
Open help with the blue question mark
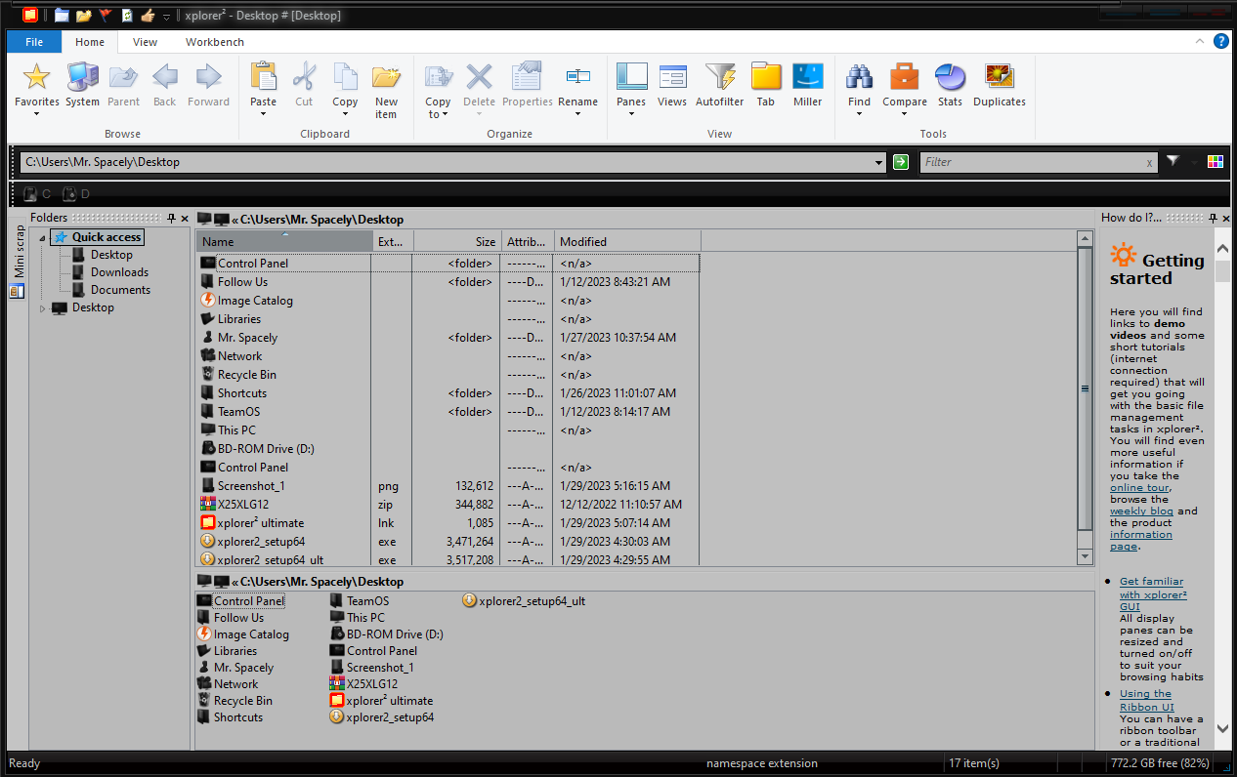coord(1221,41)
